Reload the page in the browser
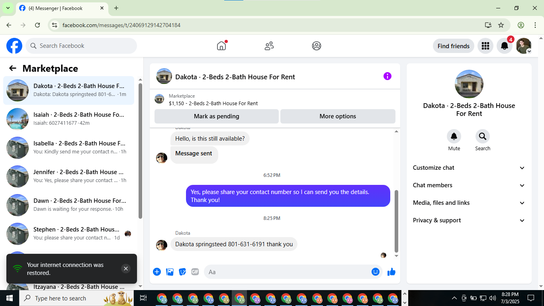 pyautogui.click(x=37, y=25)
